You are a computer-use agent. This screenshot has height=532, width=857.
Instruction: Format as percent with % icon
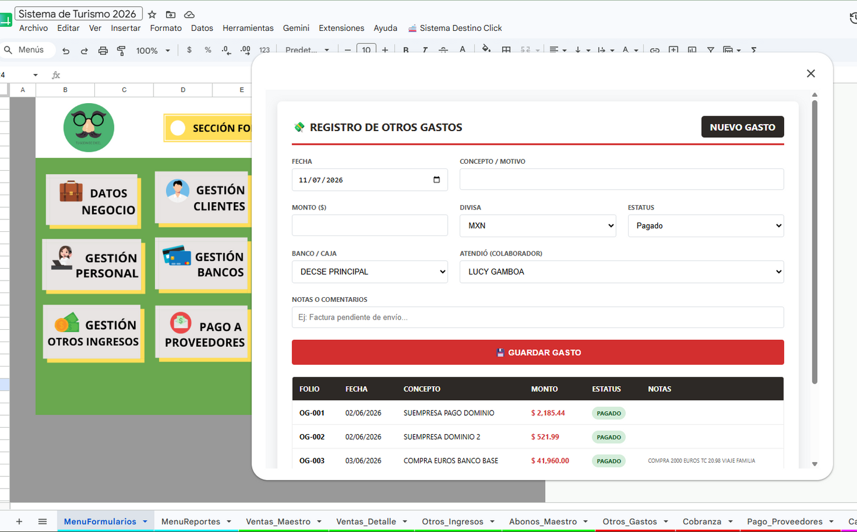[208, 50]
